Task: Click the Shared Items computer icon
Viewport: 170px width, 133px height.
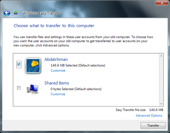Action: [x=33, y=89]
